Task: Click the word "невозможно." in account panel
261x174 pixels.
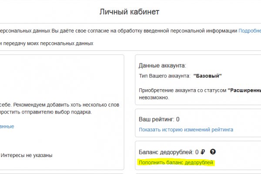Action: (154, 97)
